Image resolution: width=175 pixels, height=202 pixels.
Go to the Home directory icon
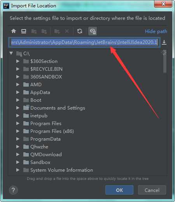coord(14,31)
